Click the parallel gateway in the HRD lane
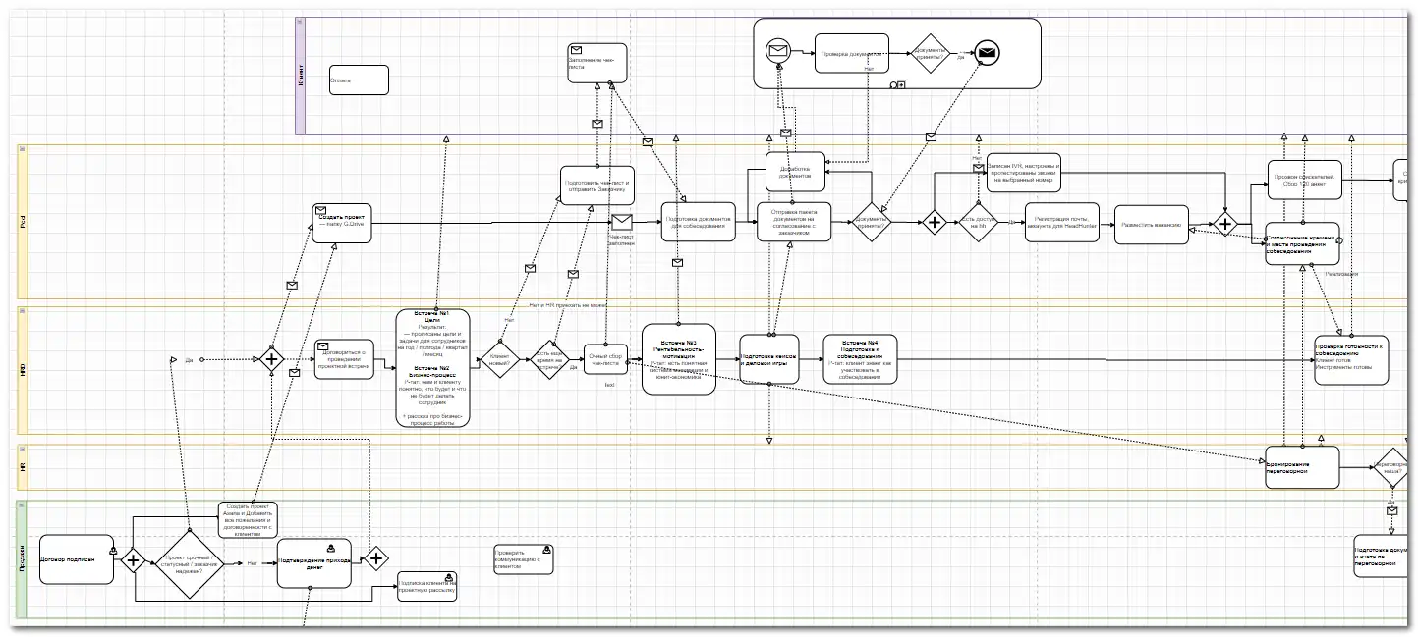This screenshot has width=1418, height=637. pyautogui.click(x=273, y=360)
